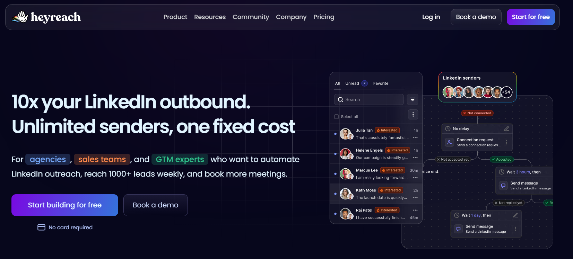Open options dots under Wait 1 day
Viewport: 573px width, 259px height.
click(x=515, y=229)
